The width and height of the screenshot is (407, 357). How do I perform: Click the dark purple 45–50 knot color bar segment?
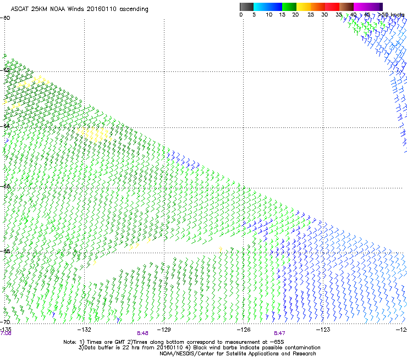click(x=375, y=7)
